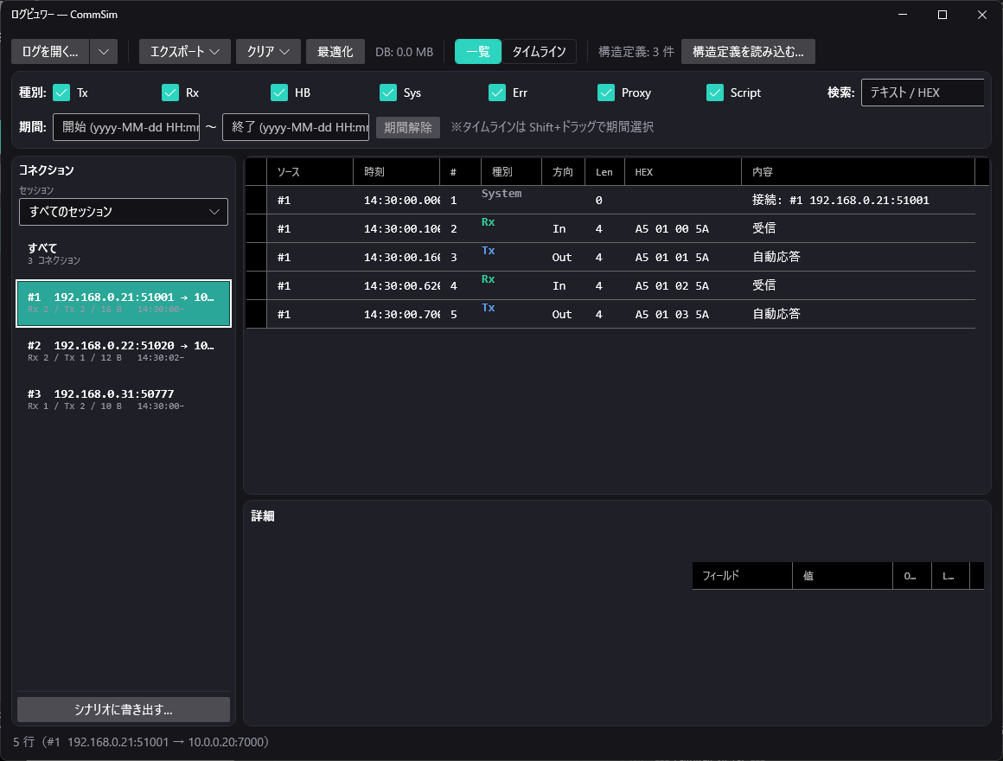Sort by the 時刻 column header
The image size is (1003, 761).
pyautogui.click(x=397, y=172)
